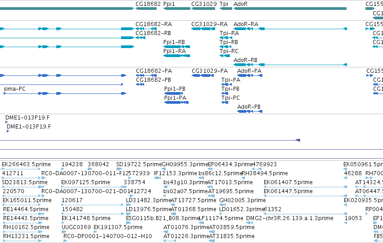Select protein Tpi-PC
The width and height of the screenshot is (383, 243).
coord(225,102)
